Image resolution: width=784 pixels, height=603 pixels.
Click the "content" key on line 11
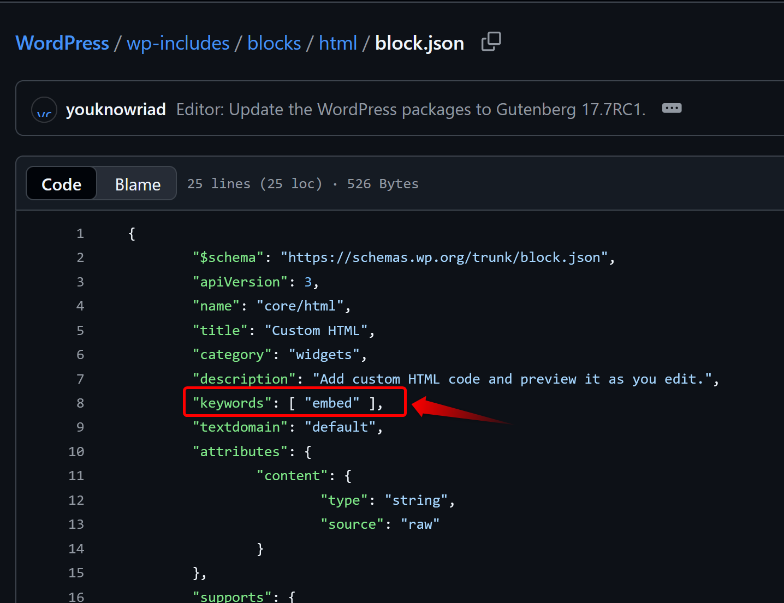[x=292, y=476]
